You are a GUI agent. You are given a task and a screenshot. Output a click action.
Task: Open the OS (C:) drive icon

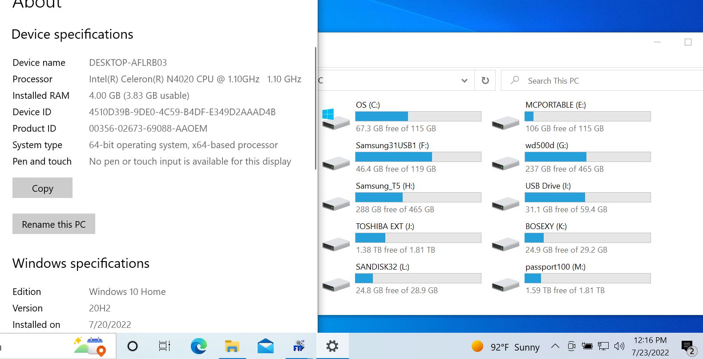tap(336, 119)
